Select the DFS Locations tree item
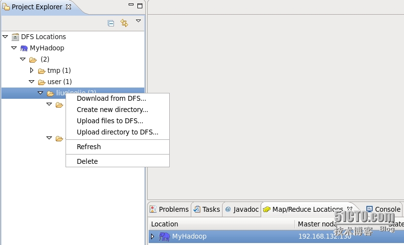This screenshot has height=245, width=404. click(x=43, y=37)
